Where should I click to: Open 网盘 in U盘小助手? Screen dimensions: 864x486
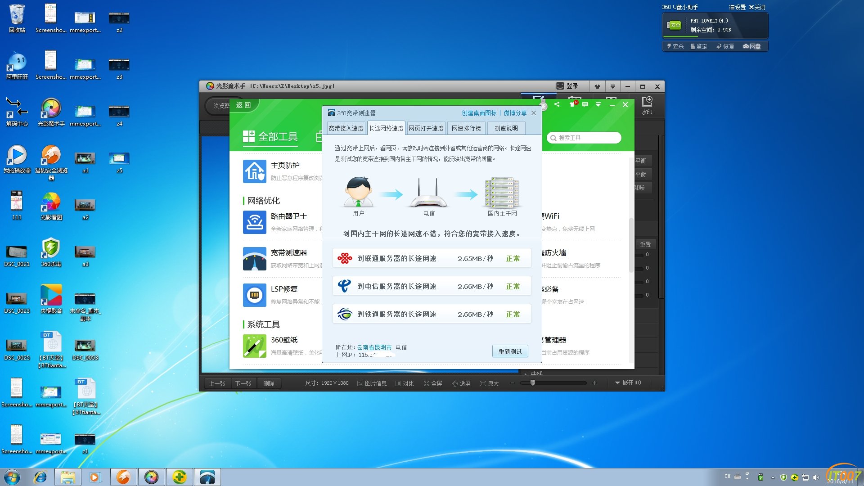752,46
